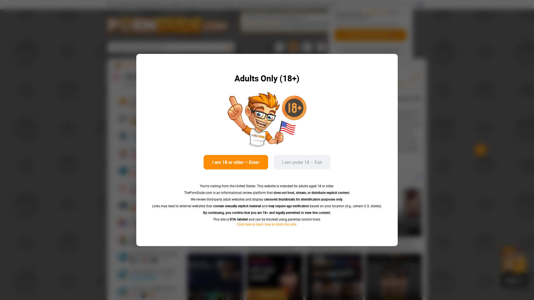Click the orange circle at right page edge
The width and height of the screenshot is (534, 300).
481,150
